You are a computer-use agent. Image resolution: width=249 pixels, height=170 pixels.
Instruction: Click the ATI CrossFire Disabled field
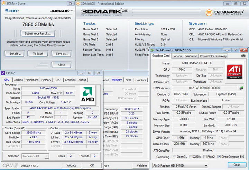(x=208, y=150)
